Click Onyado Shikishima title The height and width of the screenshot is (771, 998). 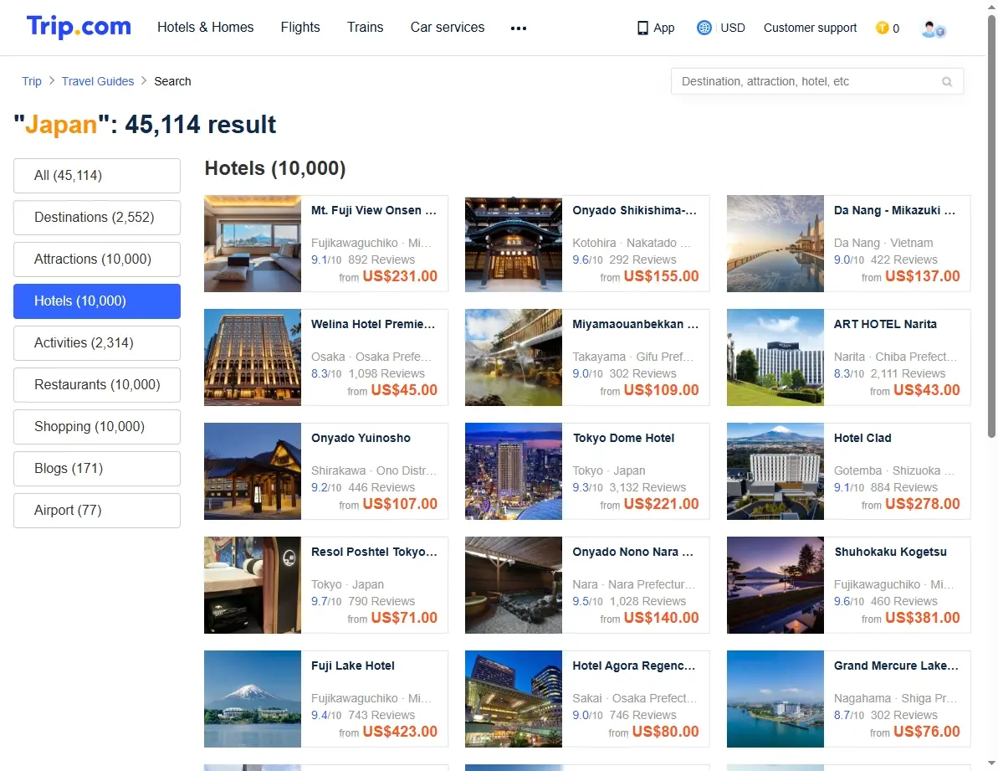tap(635, 210)
